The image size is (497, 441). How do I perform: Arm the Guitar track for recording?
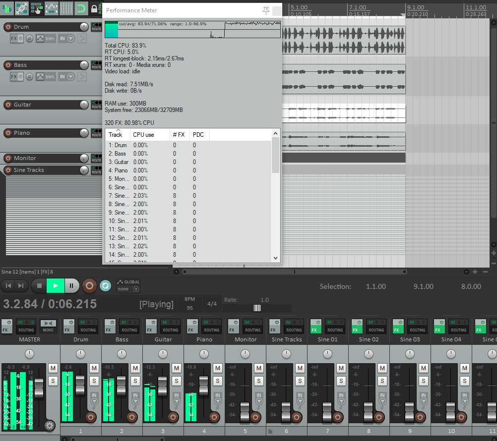pos(8,105)
